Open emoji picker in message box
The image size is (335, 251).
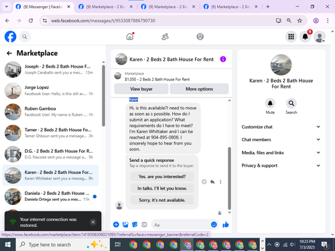(x=214, y=224)
